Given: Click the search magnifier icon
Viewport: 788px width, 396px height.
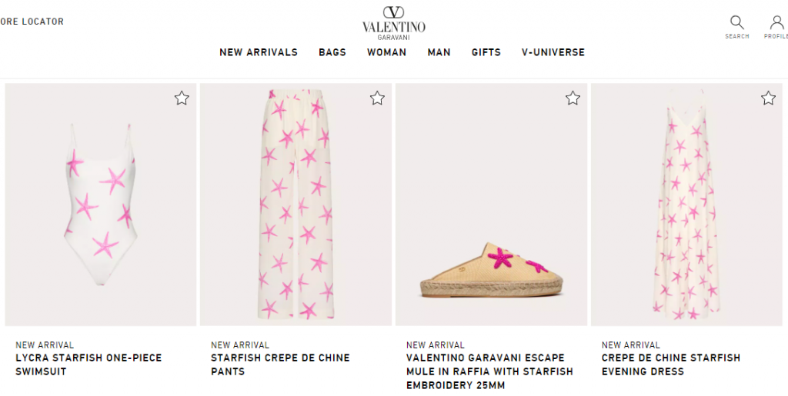Looking at the screenshot, I should pyautogui.click(x=736, y=23).
